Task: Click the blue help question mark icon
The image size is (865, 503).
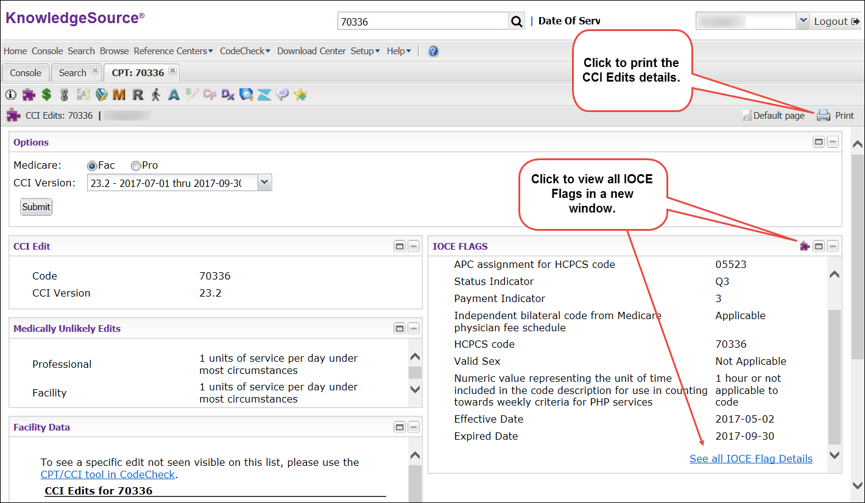Action: click(x=433, y=51)
